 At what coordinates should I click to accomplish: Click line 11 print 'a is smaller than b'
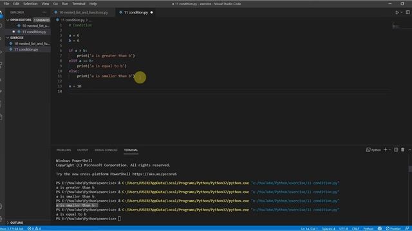point(106,76)
